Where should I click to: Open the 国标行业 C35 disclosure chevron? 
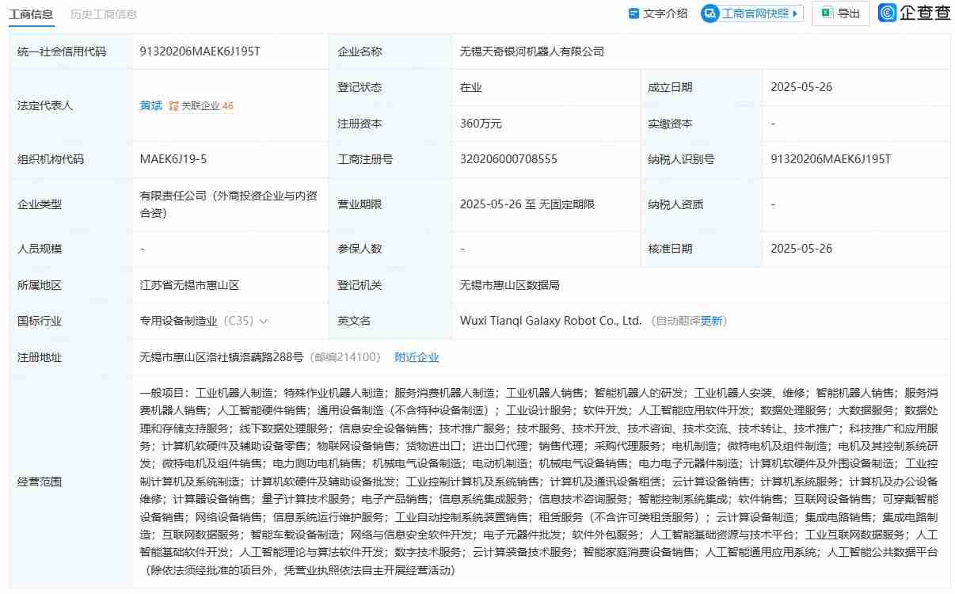(x=264, y=322)
